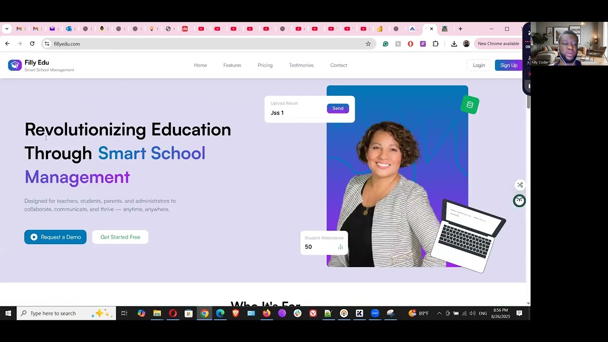This screenshot has width=608, height=342.
Task: Click the 'Smart School Management' tagline under logo
Action: tap(49, 70)
